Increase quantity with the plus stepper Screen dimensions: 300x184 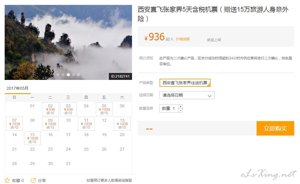tap(180, 106)
